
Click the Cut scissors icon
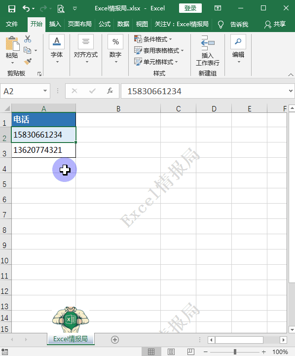tap(28, 39)
